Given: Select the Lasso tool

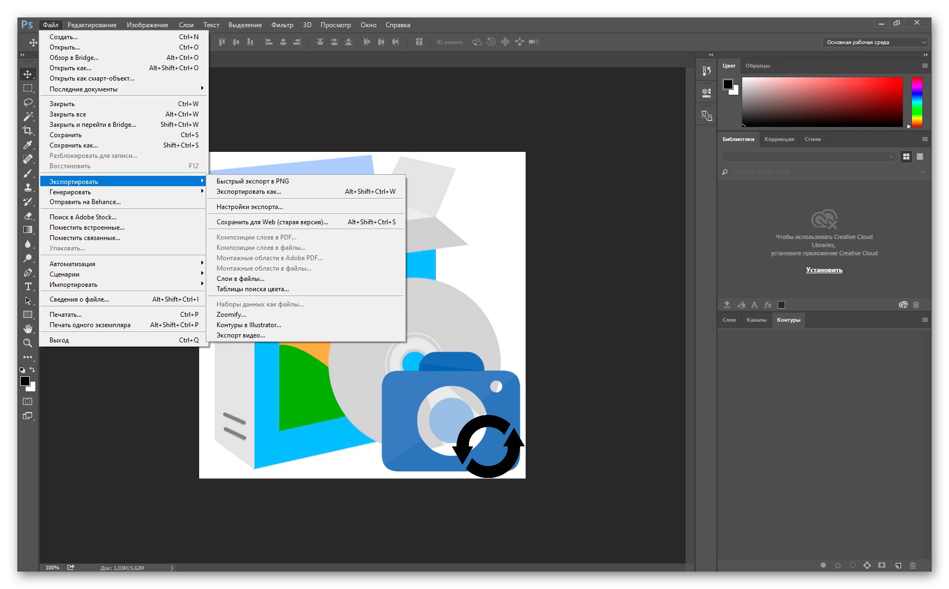Looking at the screenshot, I should click(28, 102).
